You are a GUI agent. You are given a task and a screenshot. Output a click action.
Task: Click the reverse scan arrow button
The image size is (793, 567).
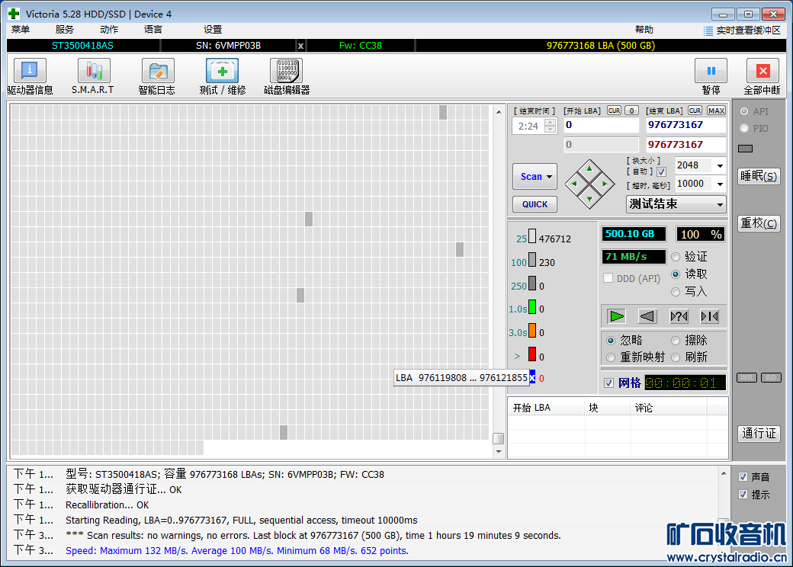pyautogui.click(x=647, y=316)
